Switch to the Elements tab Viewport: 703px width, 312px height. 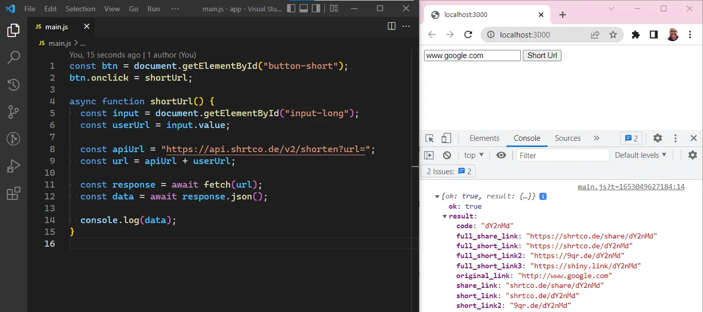pyautogui.click(x=484, y=138)
